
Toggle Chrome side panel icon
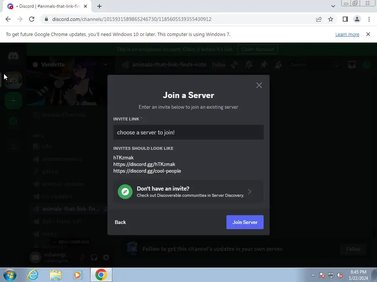[345, 19]
